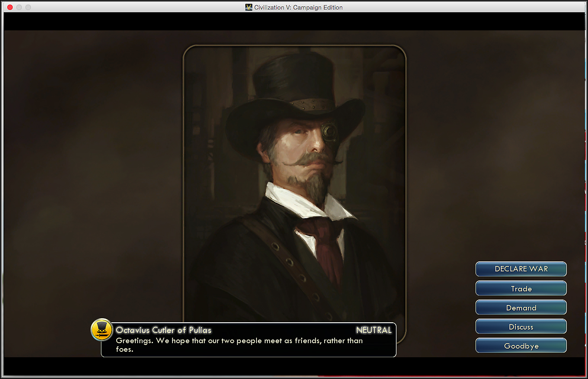Make a Demand of Octavius Cutler
This screenshot has height=379, width=588.
click(x=521, y=307)
